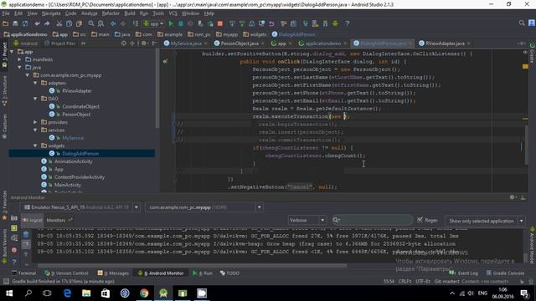Open the TODO tool window
536x301 pixels.
pyautogui.click(x=229, y=273)
